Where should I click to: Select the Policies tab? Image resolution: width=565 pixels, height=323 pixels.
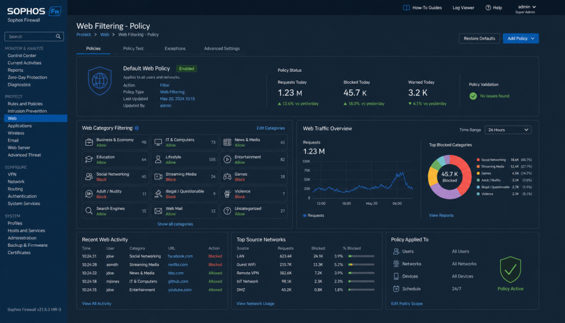[93, 48]
